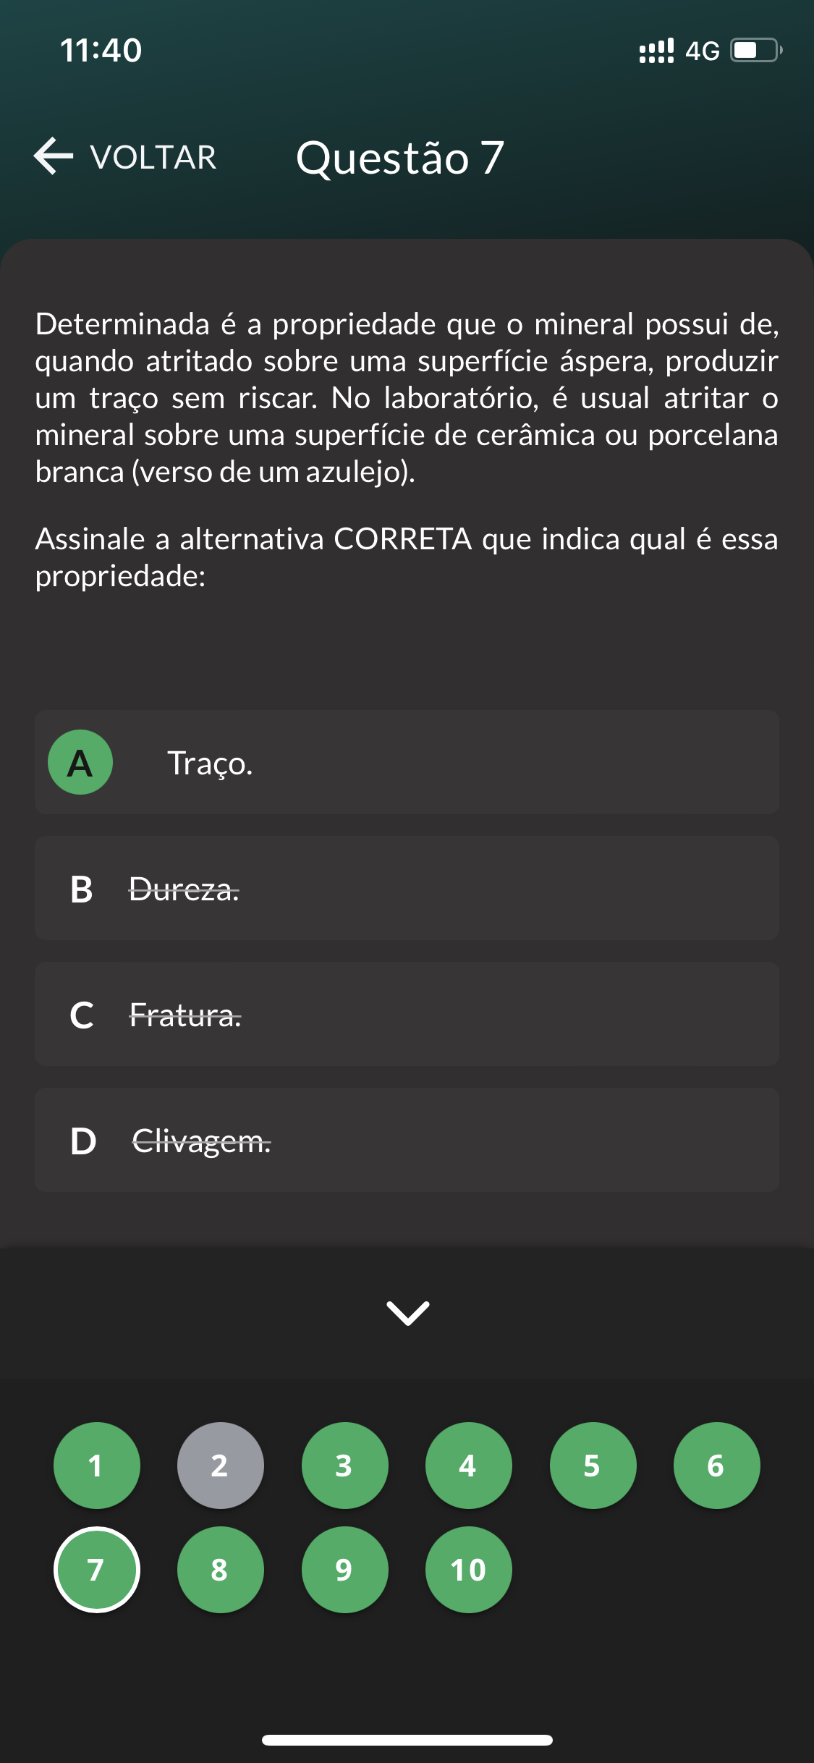The height and width of the screenshot is (1763, 814).
Task: Go back using VOLTAR label
Action: (153, 158)
